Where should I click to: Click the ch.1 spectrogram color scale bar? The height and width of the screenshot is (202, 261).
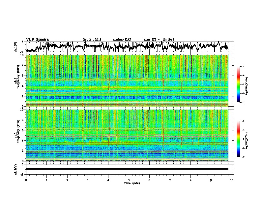tap(238, 84)
